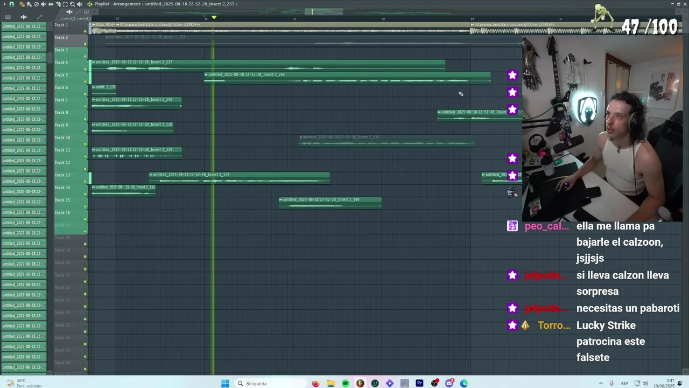Open clip menu of Insert 2_173 on Track 13

point(151,175)
